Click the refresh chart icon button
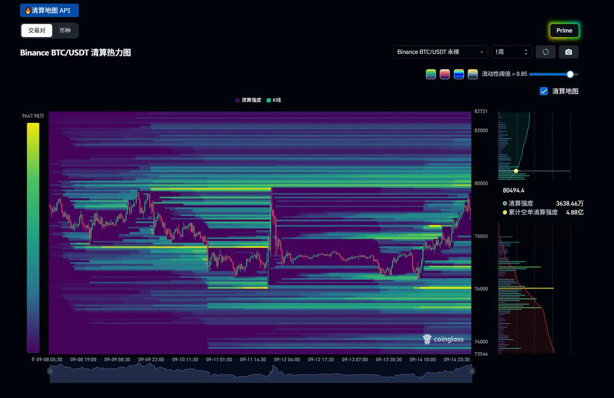Viewport: 614px width, 398px height. (545, 52)
